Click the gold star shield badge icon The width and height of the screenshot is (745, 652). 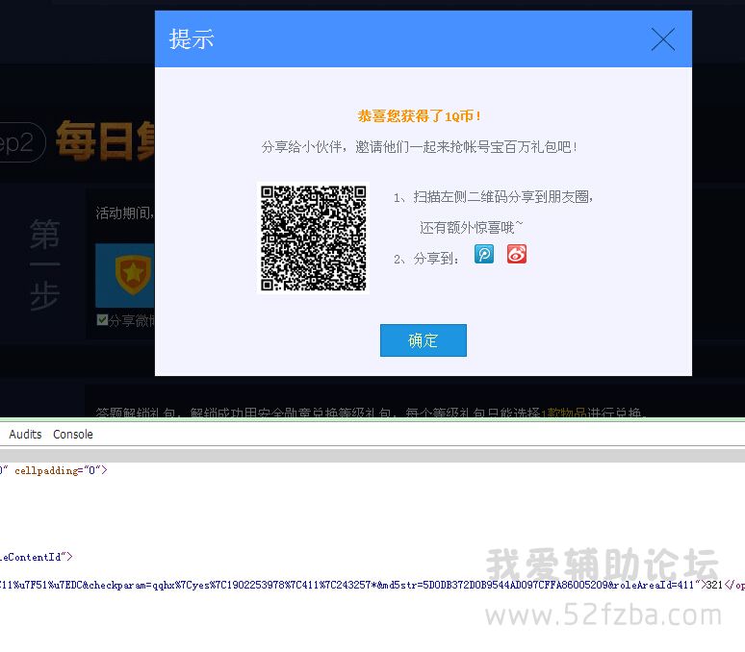coord(131,274)
